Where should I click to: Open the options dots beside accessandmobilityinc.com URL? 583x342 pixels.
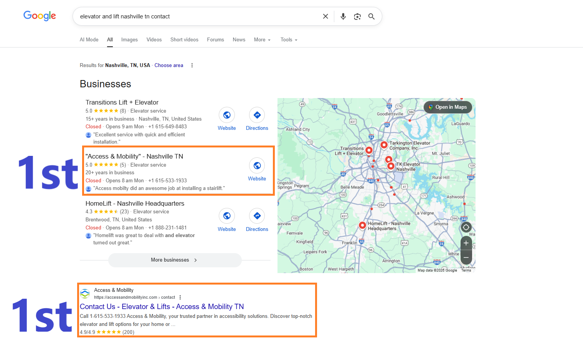click(180, 298)
